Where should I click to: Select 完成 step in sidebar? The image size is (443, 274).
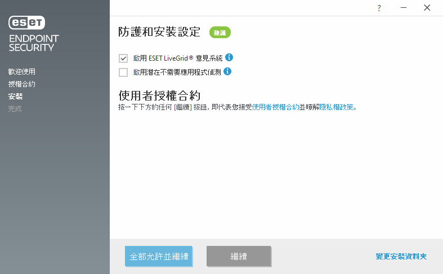point(15,109)
